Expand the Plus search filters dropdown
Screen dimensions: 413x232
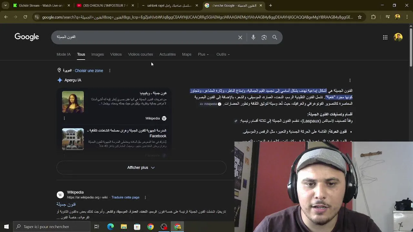pyautogui.click(x=203, y=54)
